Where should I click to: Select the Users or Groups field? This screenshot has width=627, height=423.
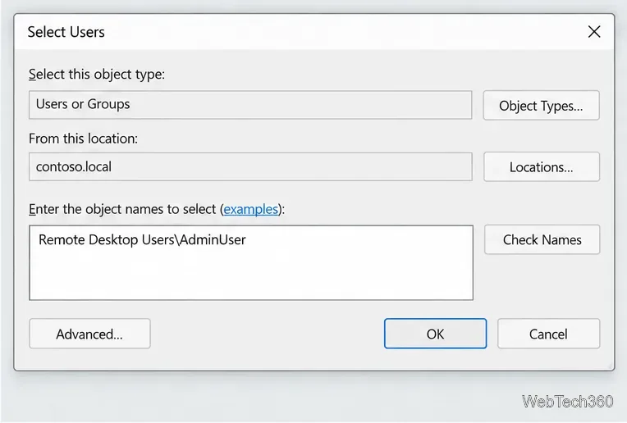tap(250, 105)
